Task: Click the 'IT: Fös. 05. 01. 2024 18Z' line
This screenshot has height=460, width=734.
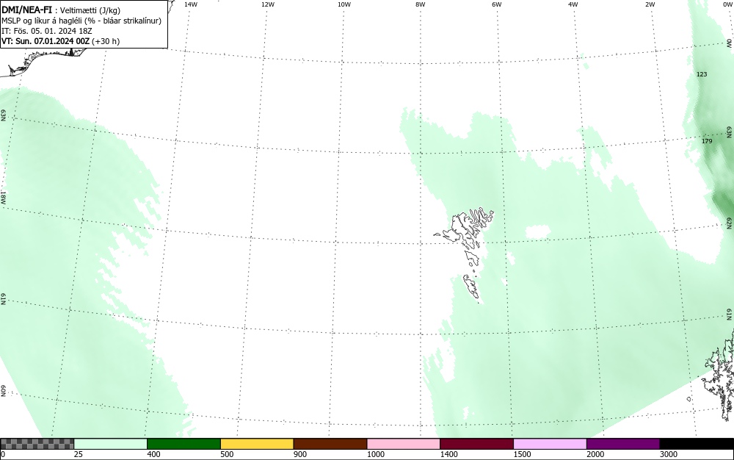Action: pyautogui.click(x=47, y=31)
